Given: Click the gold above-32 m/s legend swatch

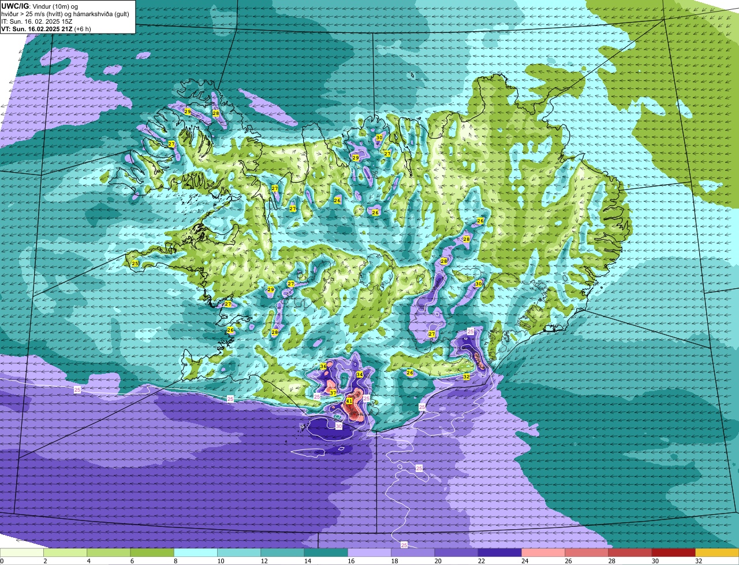Looking at the screenshot, I should (x=717, y=552).
